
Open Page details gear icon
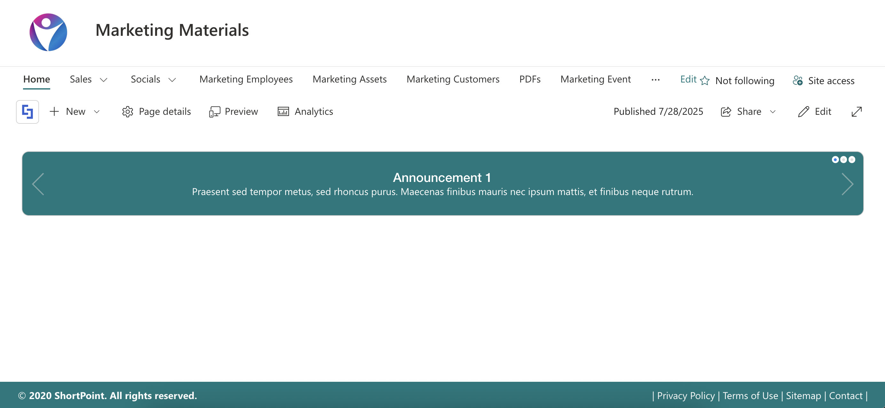tap(128, 112)
